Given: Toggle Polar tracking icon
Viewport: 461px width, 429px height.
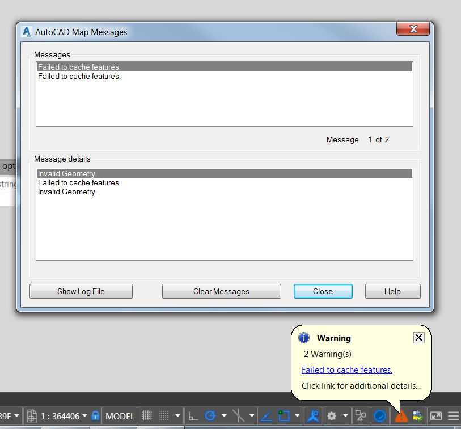Looking at the screenshot, I should pyautogui.click(x=210, y=415).
